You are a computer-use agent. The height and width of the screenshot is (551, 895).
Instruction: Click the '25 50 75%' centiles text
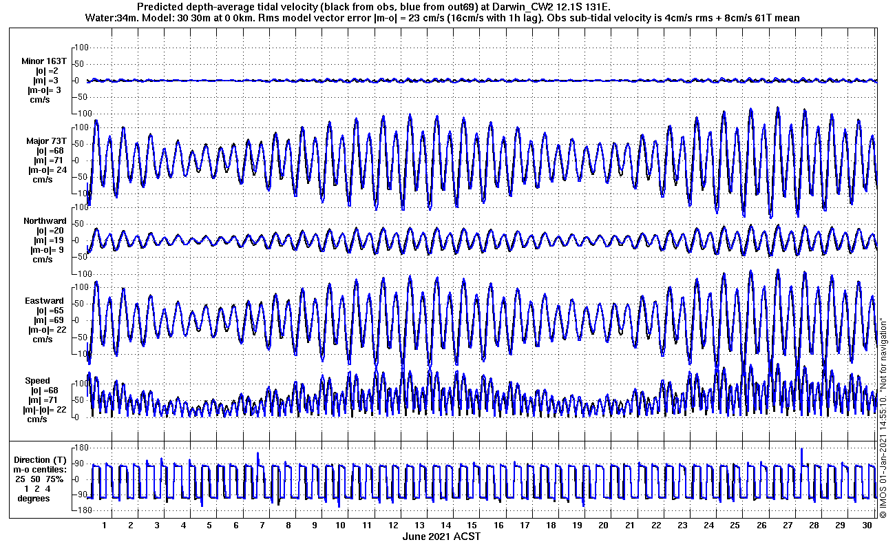point(41,479)
